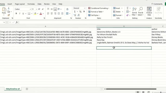Decrease font size with the smaller A
The height and width of the screenshot is (93, 166).
(43, 9)
